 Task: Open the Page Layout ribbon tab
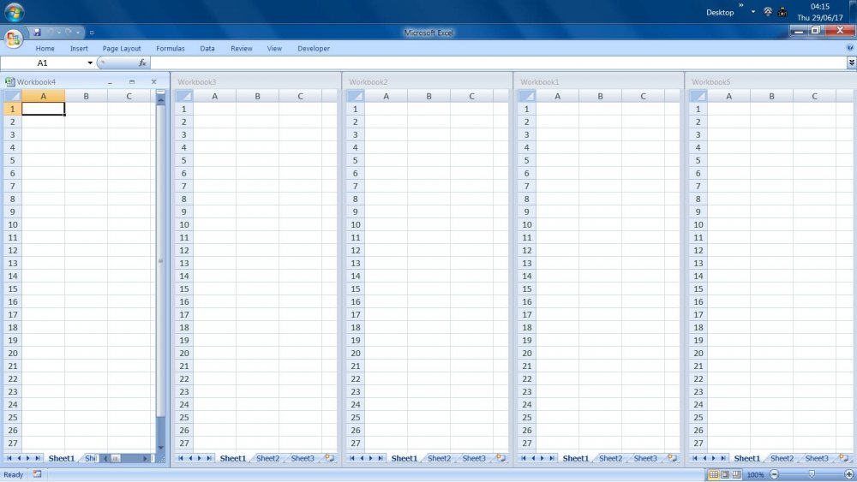pyautogui.click(x=122, y=49)
